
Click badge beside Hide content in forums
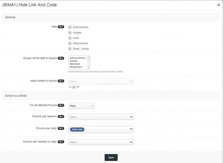click(x=61, y=81)
